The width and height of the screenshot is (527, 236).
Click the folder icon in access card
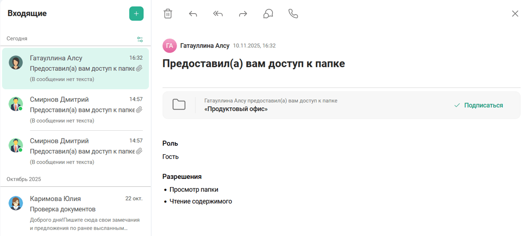tap(179, 105)
